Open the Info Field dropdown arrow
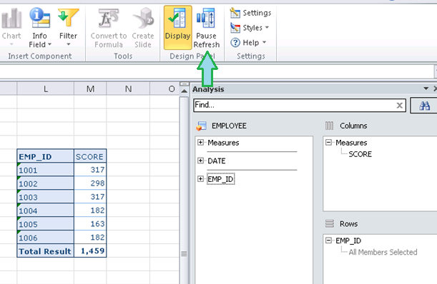 49,44
